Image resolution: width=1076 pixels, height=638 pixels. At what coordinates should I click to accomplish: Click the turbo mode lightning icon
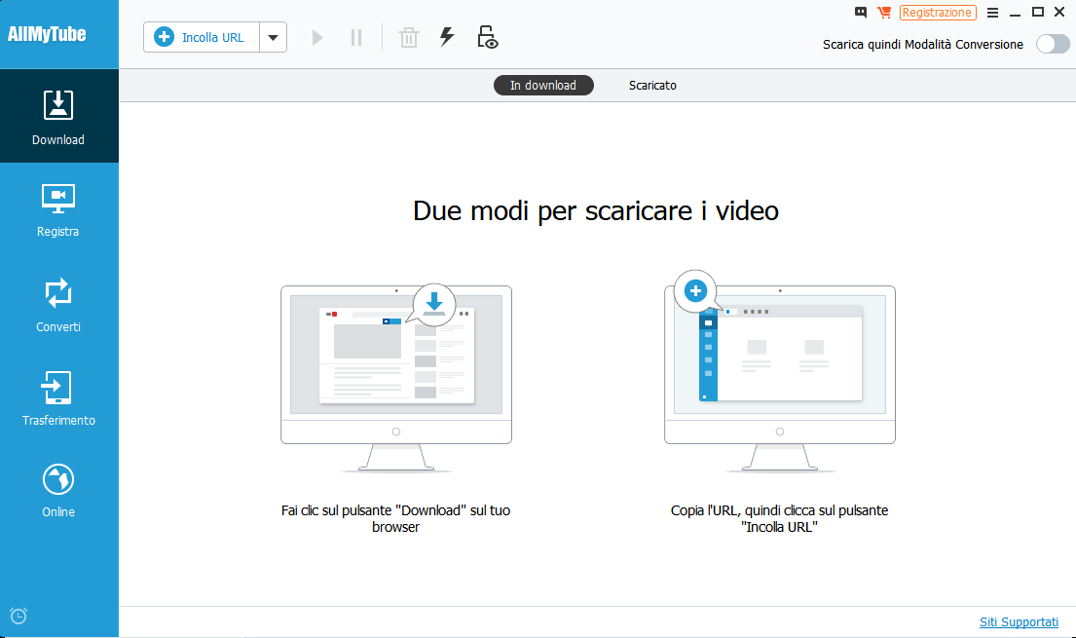(447, 36)
